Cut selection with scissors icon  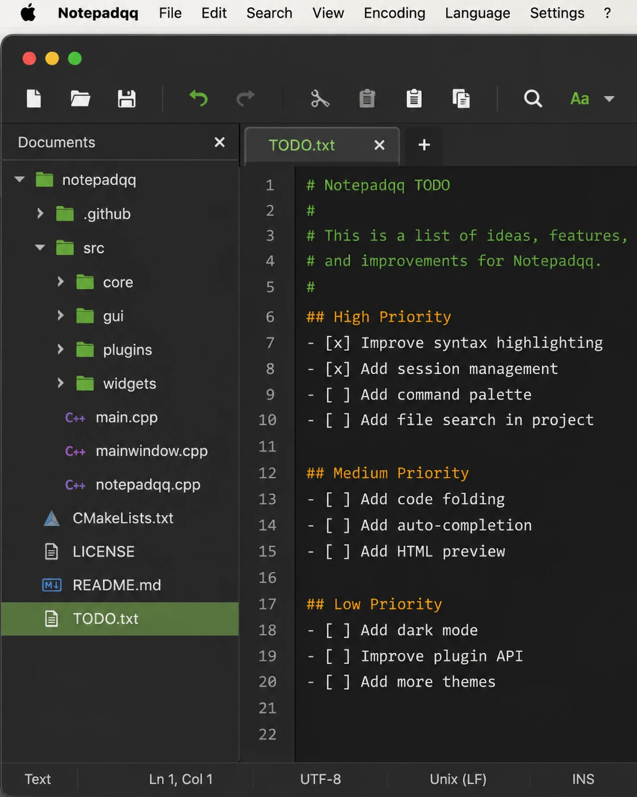pos(320,98)
